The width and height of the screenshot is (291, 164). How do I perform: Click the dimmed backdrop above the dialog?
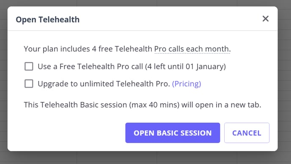coord(145,3)
